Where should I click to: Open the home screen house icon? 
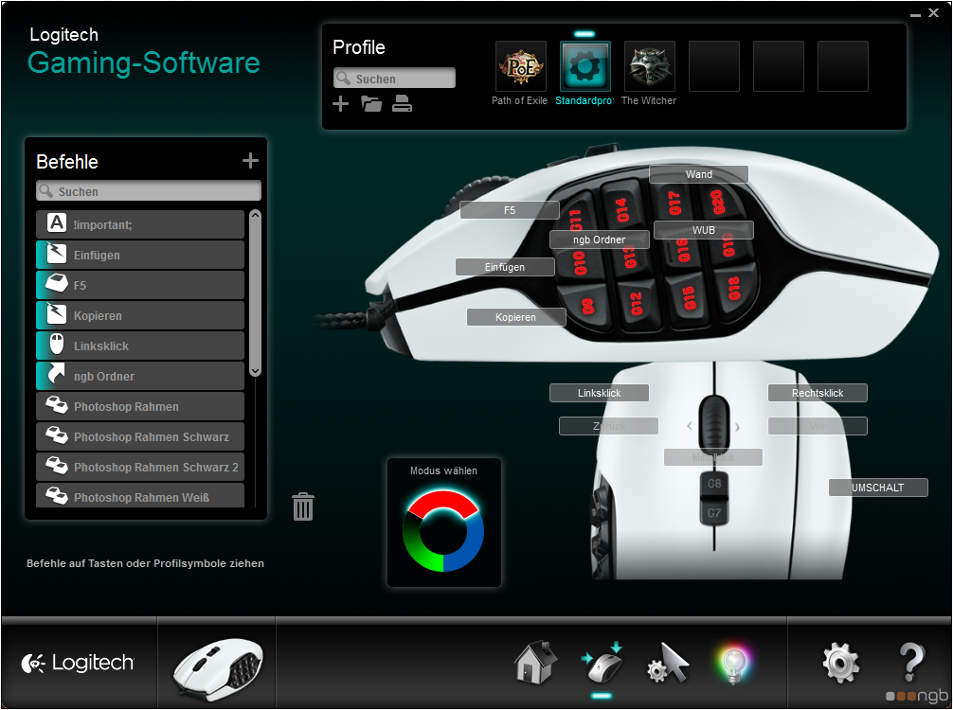pyautogui.click(x=535, y=663)
